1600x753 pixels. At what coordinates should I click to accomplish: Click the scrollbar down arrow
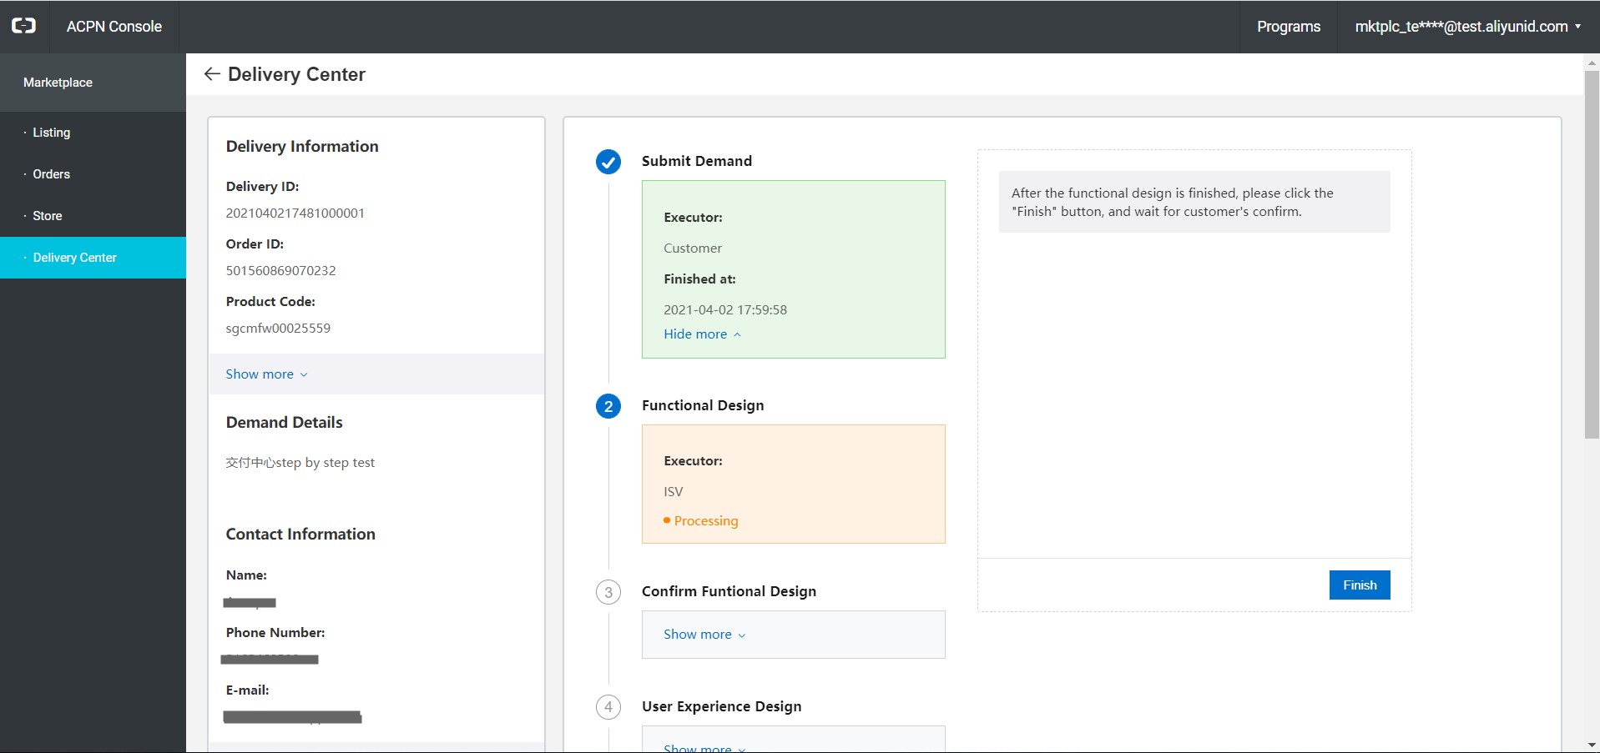(x=1592, y=745)
